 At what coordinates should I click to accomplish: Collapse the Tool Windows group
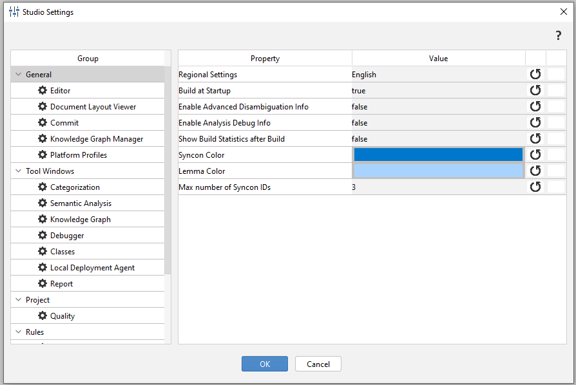19,171
